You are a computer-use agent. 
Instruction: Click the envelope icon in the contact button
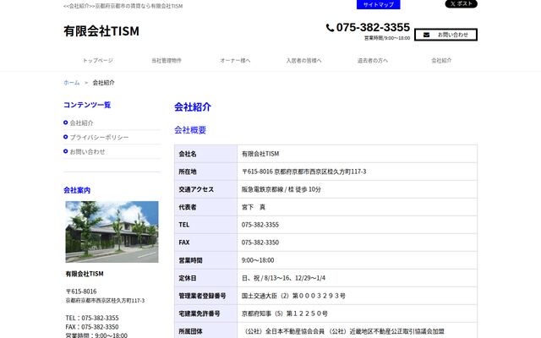[426, 35]
